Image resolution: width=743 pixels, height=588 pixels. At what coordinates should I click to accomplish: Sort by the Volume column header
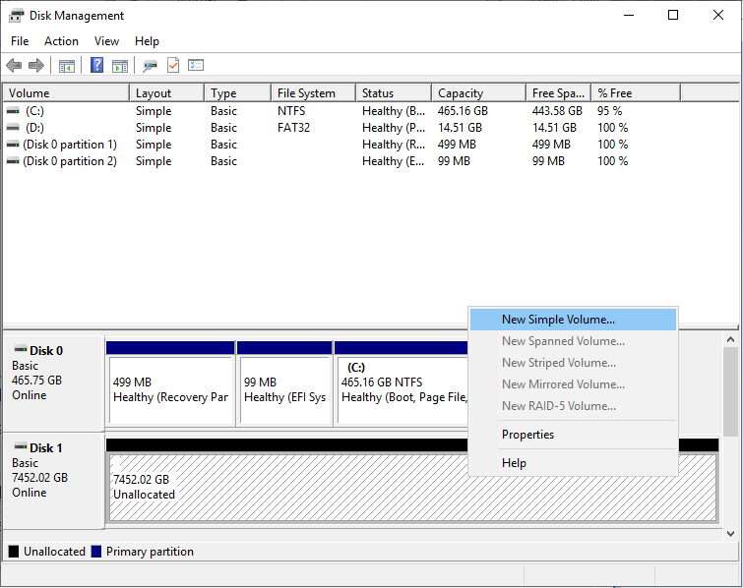[66, 93]
